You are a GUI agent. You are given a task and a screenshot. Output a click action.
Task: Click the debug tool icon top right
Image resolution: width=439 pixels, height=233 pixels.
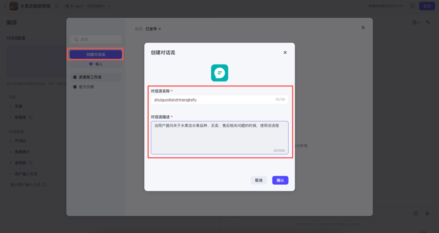[428, 22]
